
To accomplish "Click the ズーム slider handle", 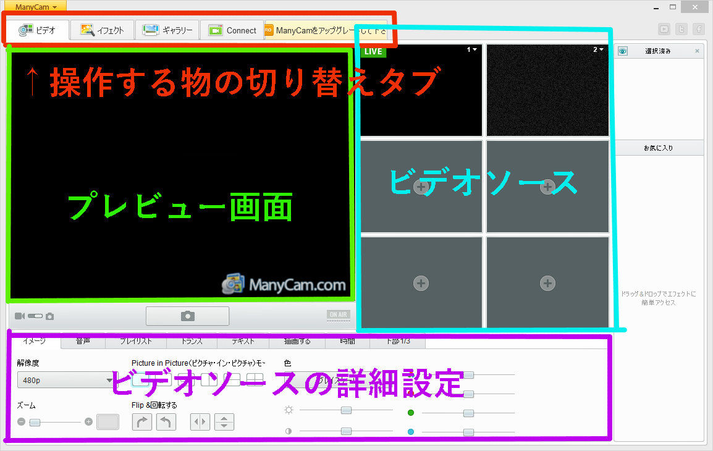I will [x=35, y=422].
